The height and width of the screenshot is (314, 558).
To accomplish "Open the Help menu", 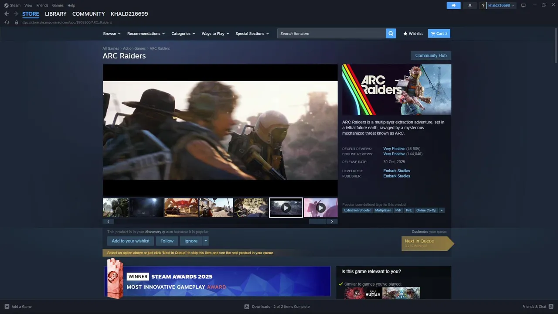I will click(71, 5).
